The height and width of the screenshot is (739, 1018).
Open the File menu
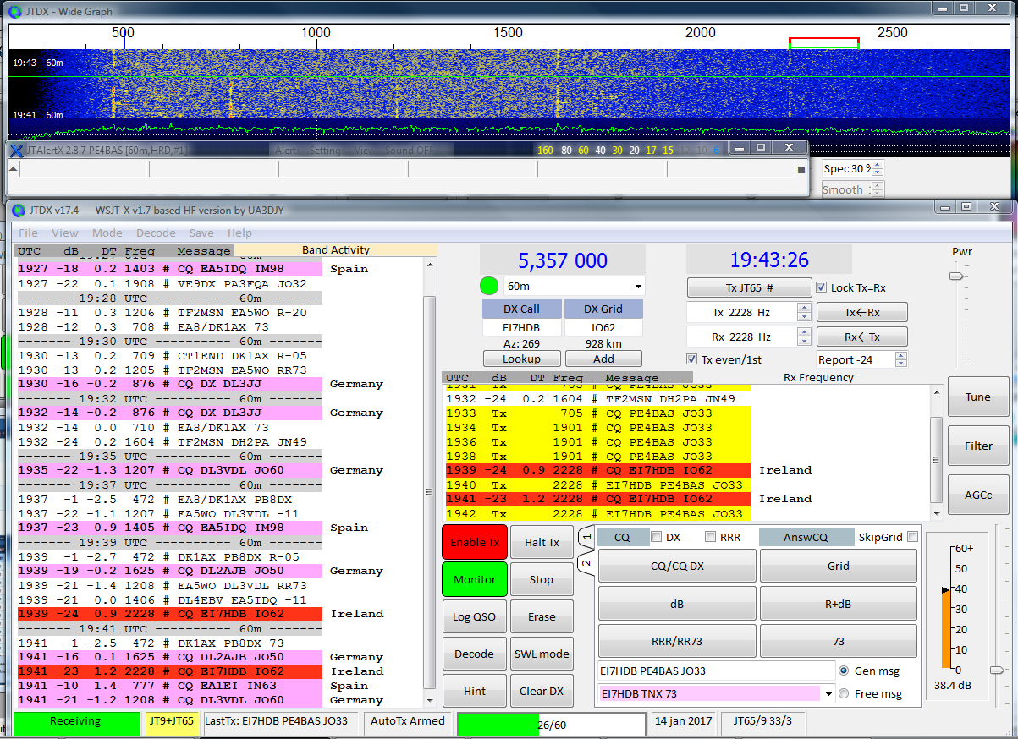click(30, 233)
